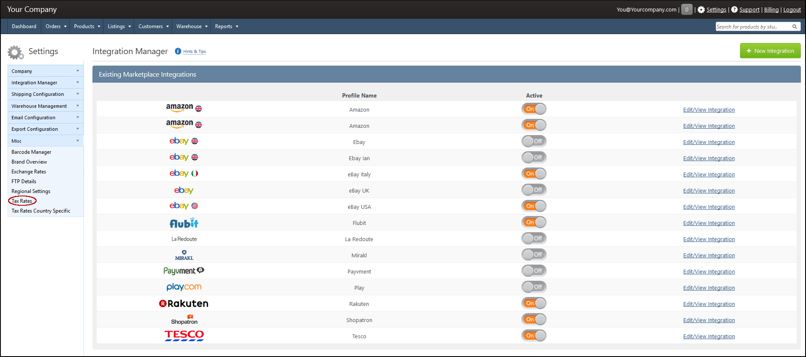This screenshot has width=806, height=357.
Task: Open the Billing link
Action: click(771, 9)
